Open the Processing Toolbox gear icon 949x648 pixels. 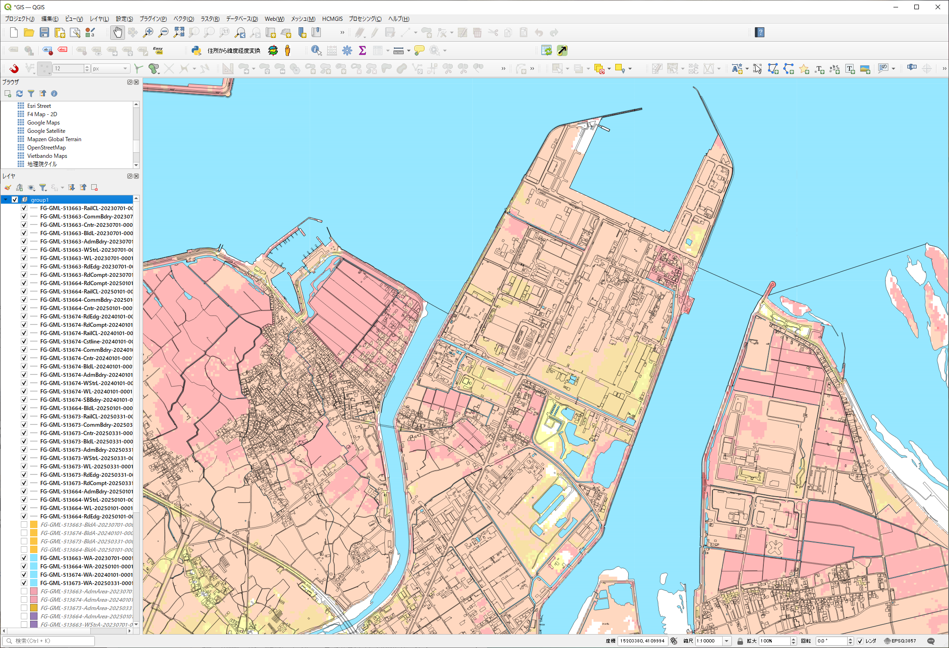click(347, 50)
